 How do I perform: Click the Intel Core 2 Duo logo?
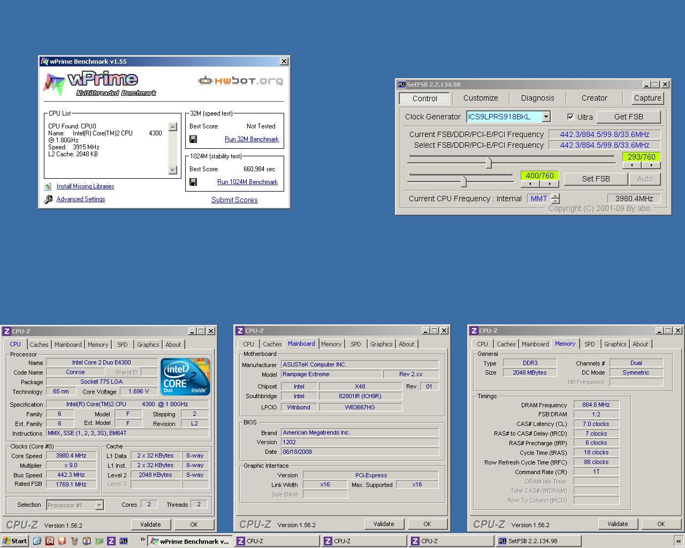[x=185, y=377]
